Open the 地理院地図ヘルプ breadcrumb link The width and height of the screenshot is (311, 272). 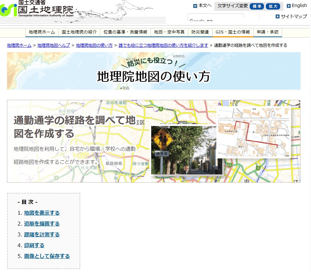[53, 45]
